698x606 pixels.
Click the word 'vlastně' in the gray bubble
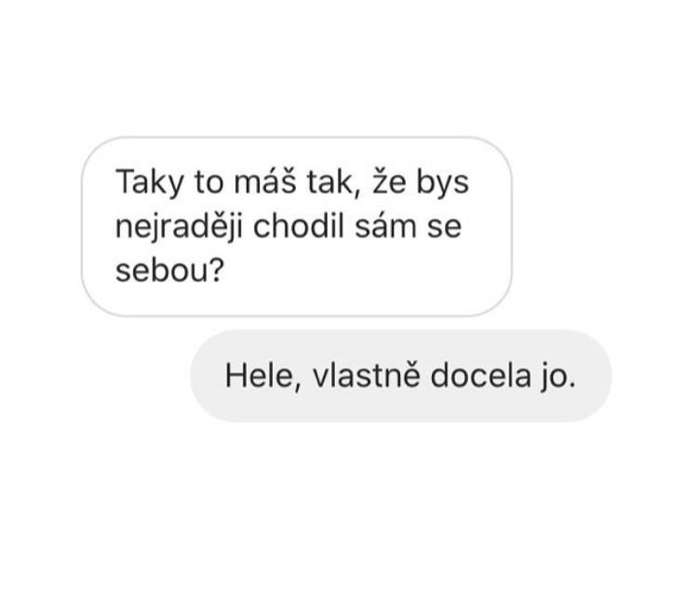coord(366,375)
